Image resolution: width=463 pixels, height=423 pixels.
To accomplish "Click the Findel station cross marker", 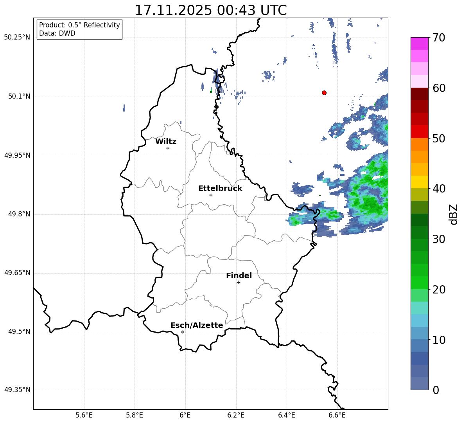I will [x=239, y=283].
